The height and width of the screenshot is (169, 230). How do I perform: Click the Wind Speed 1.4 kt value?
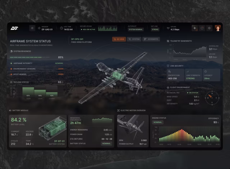point(197,97)
